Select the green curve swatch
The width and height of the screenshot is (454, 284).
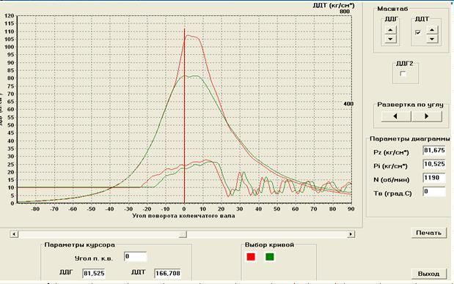click(270, 257)
